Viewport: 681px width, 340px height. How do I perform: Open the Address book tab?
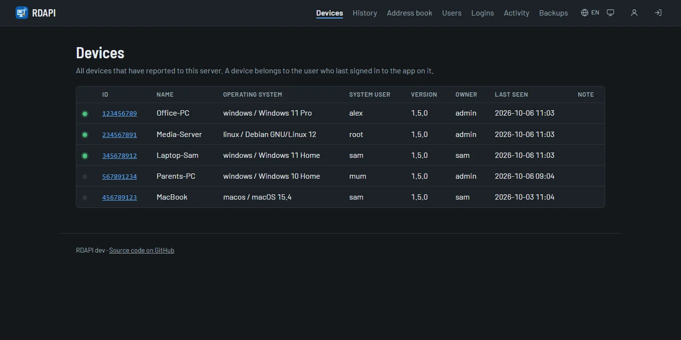[410, 13]
